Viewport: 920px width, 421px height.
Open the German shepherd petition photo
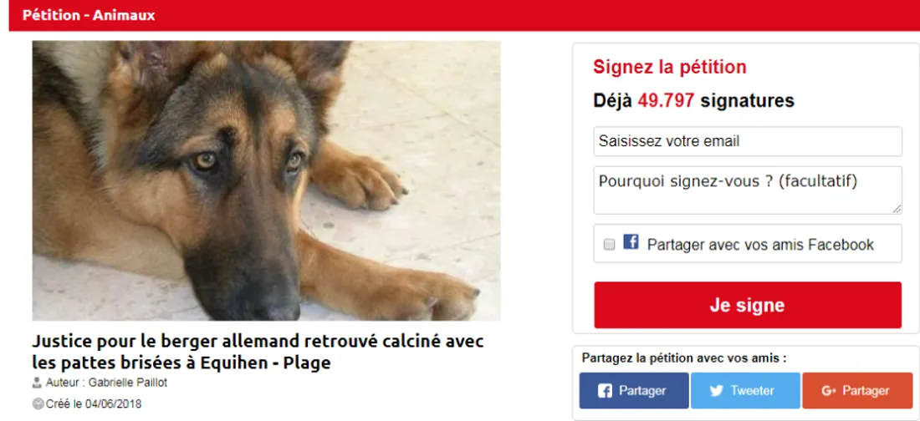[266, 180]
